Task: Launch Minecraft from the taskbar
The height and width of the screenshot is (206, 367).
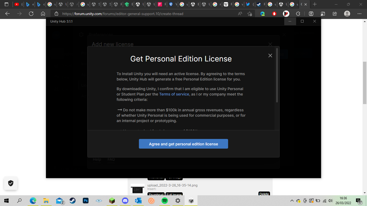Action: click(112, 201)
